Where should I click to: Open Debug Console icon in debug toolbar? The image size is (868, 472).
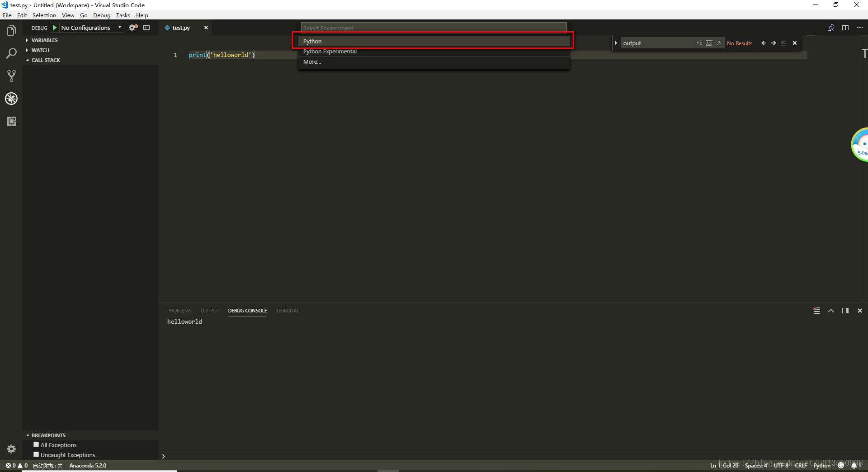point(146,28)
